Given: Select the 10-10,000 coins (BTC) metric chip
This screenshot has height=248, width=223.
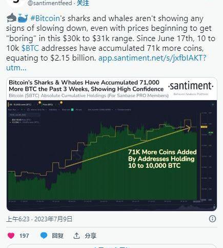Looking at the screenshot, I should point(21,104).
